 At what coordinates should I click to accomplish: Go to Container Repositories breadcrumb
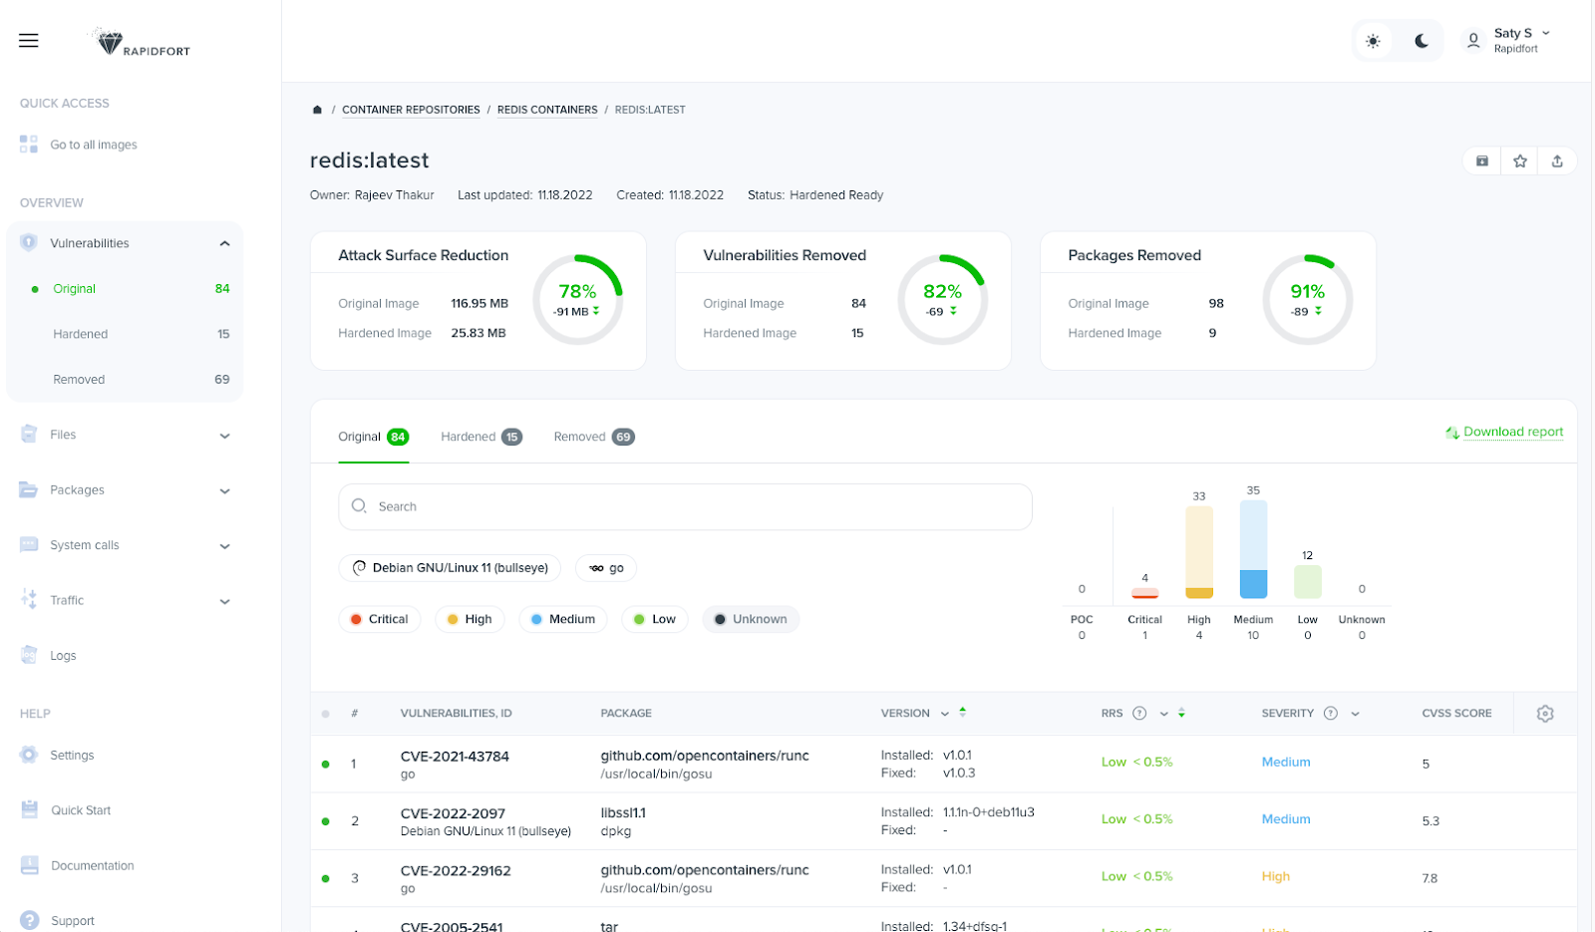coord(411,110)
